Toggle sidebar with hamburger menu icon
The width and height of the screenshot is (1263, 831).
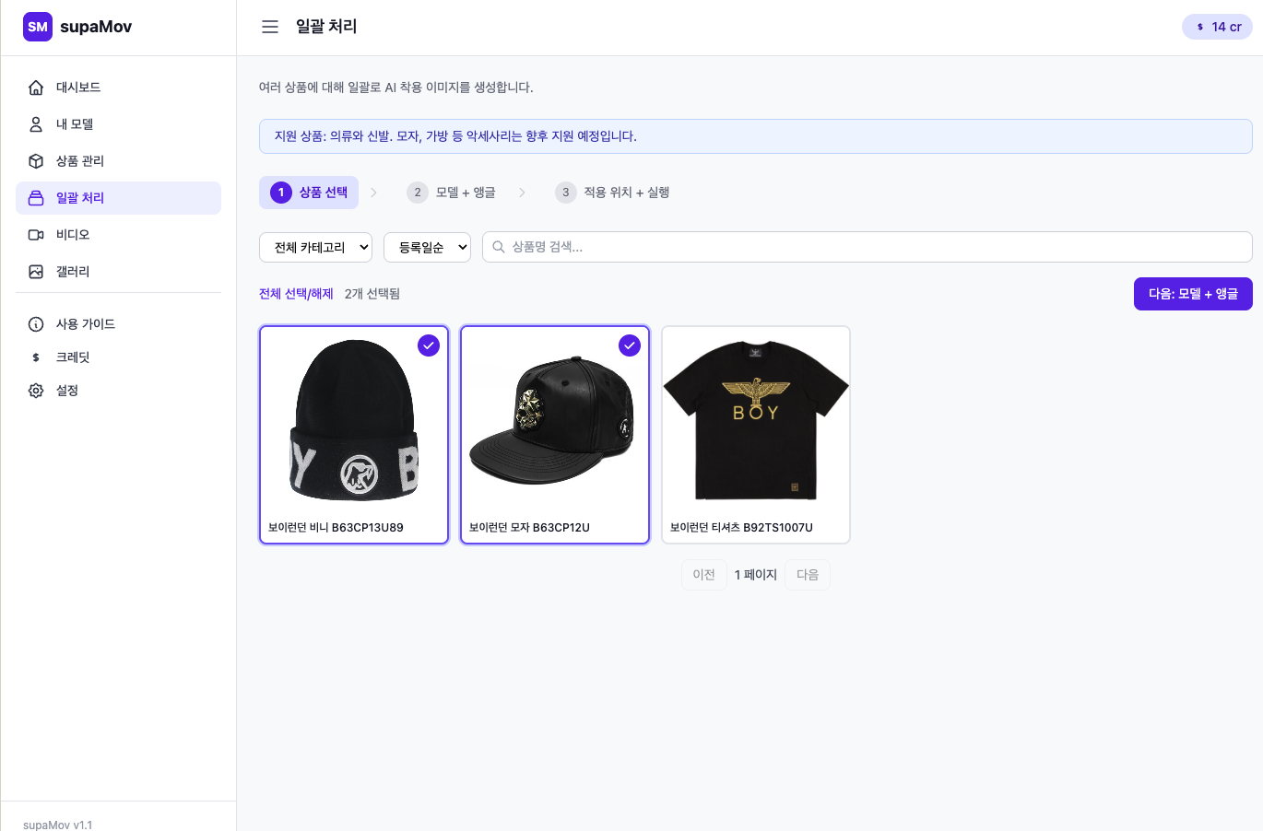[x=270, y=27]
